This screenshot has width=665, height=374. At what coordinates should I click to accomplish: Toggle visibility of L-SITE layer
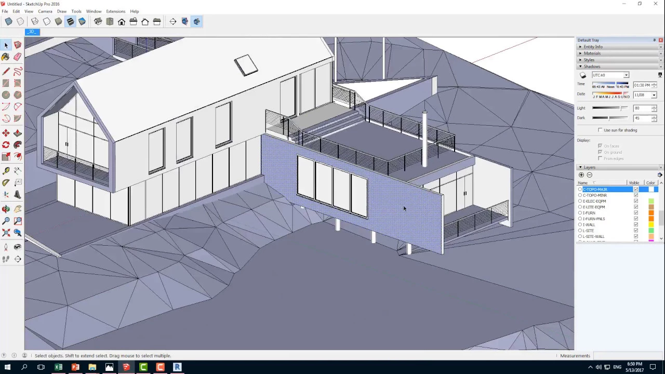tap(636, 231)
